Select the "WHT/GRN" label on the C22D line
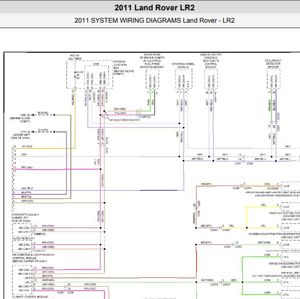Image resolution: width=300 pixels, height=299 pixels. [x=264, y=242]
